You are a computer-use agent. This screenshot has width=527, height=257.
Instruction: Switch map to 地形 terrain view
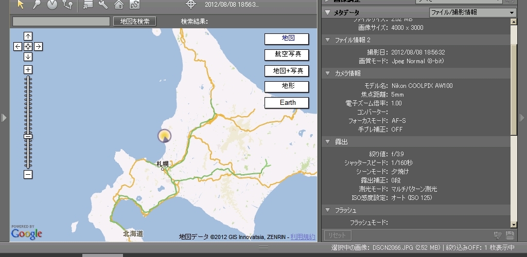pos(287,86)
